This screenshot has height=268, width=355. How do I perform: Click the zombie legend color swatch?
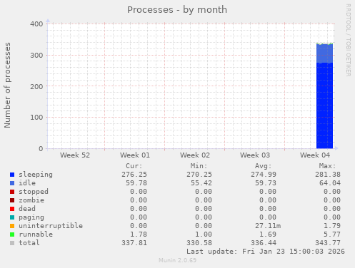12,200
